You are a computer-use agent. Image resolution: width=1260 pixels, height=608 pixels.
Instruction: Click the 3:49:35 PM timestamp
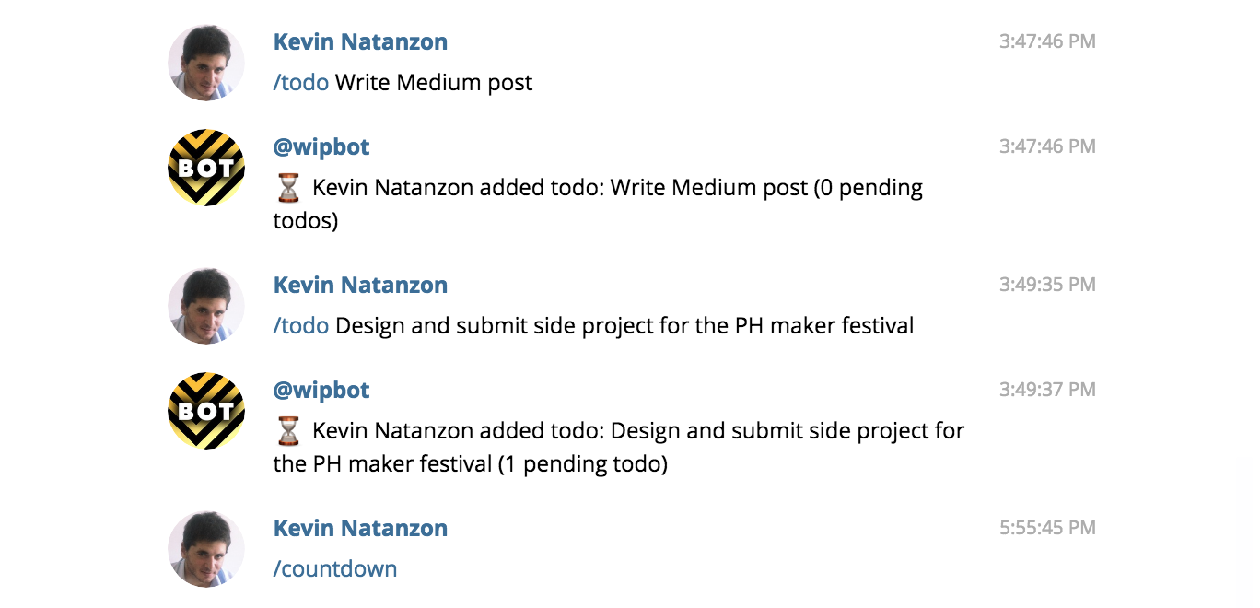(x=1047, y=285)
